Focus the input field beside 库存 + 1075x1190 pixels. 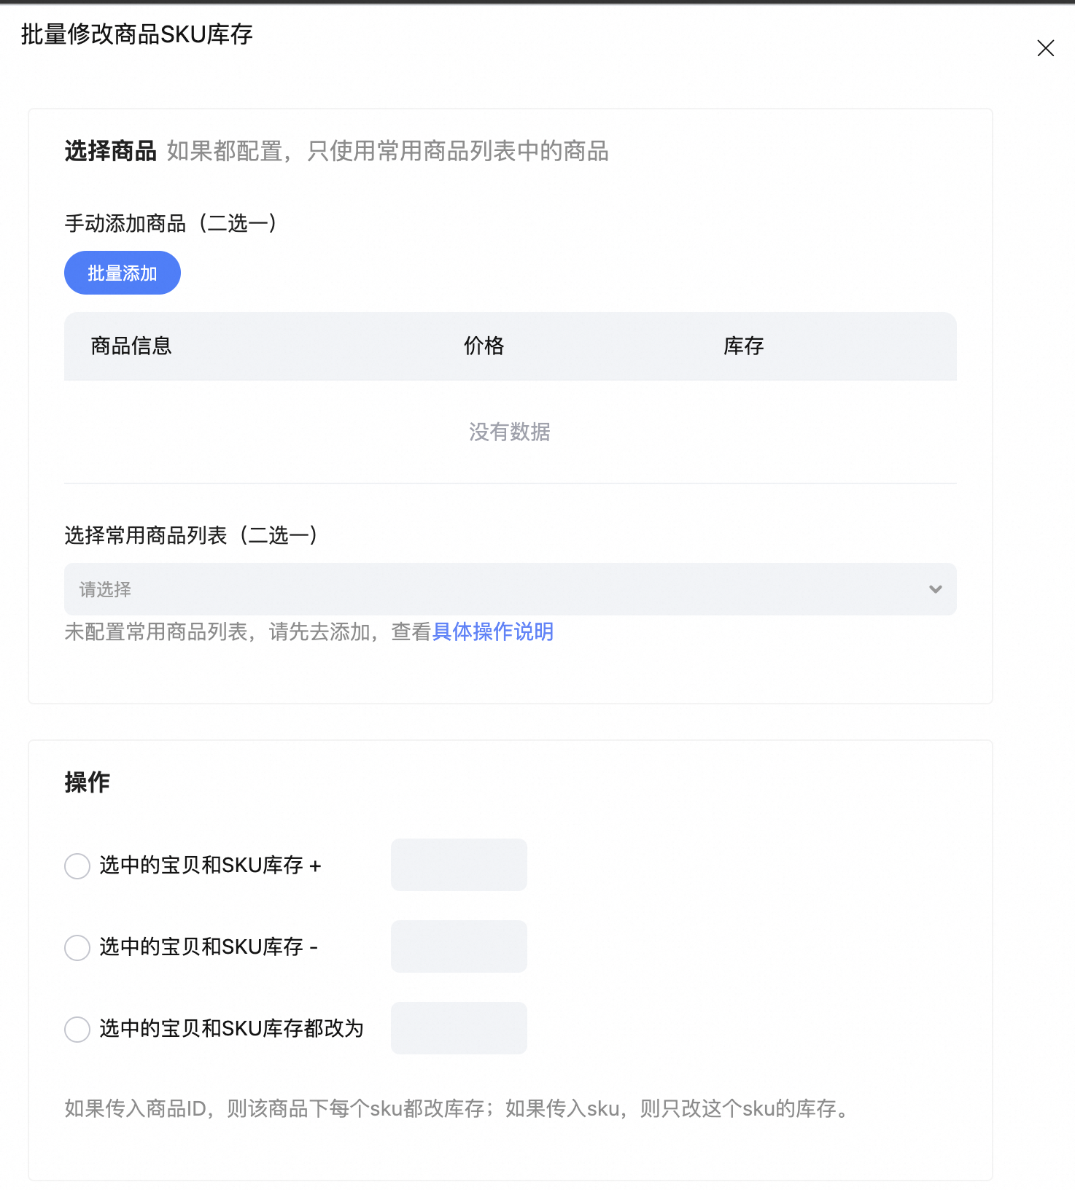(459, 865)
